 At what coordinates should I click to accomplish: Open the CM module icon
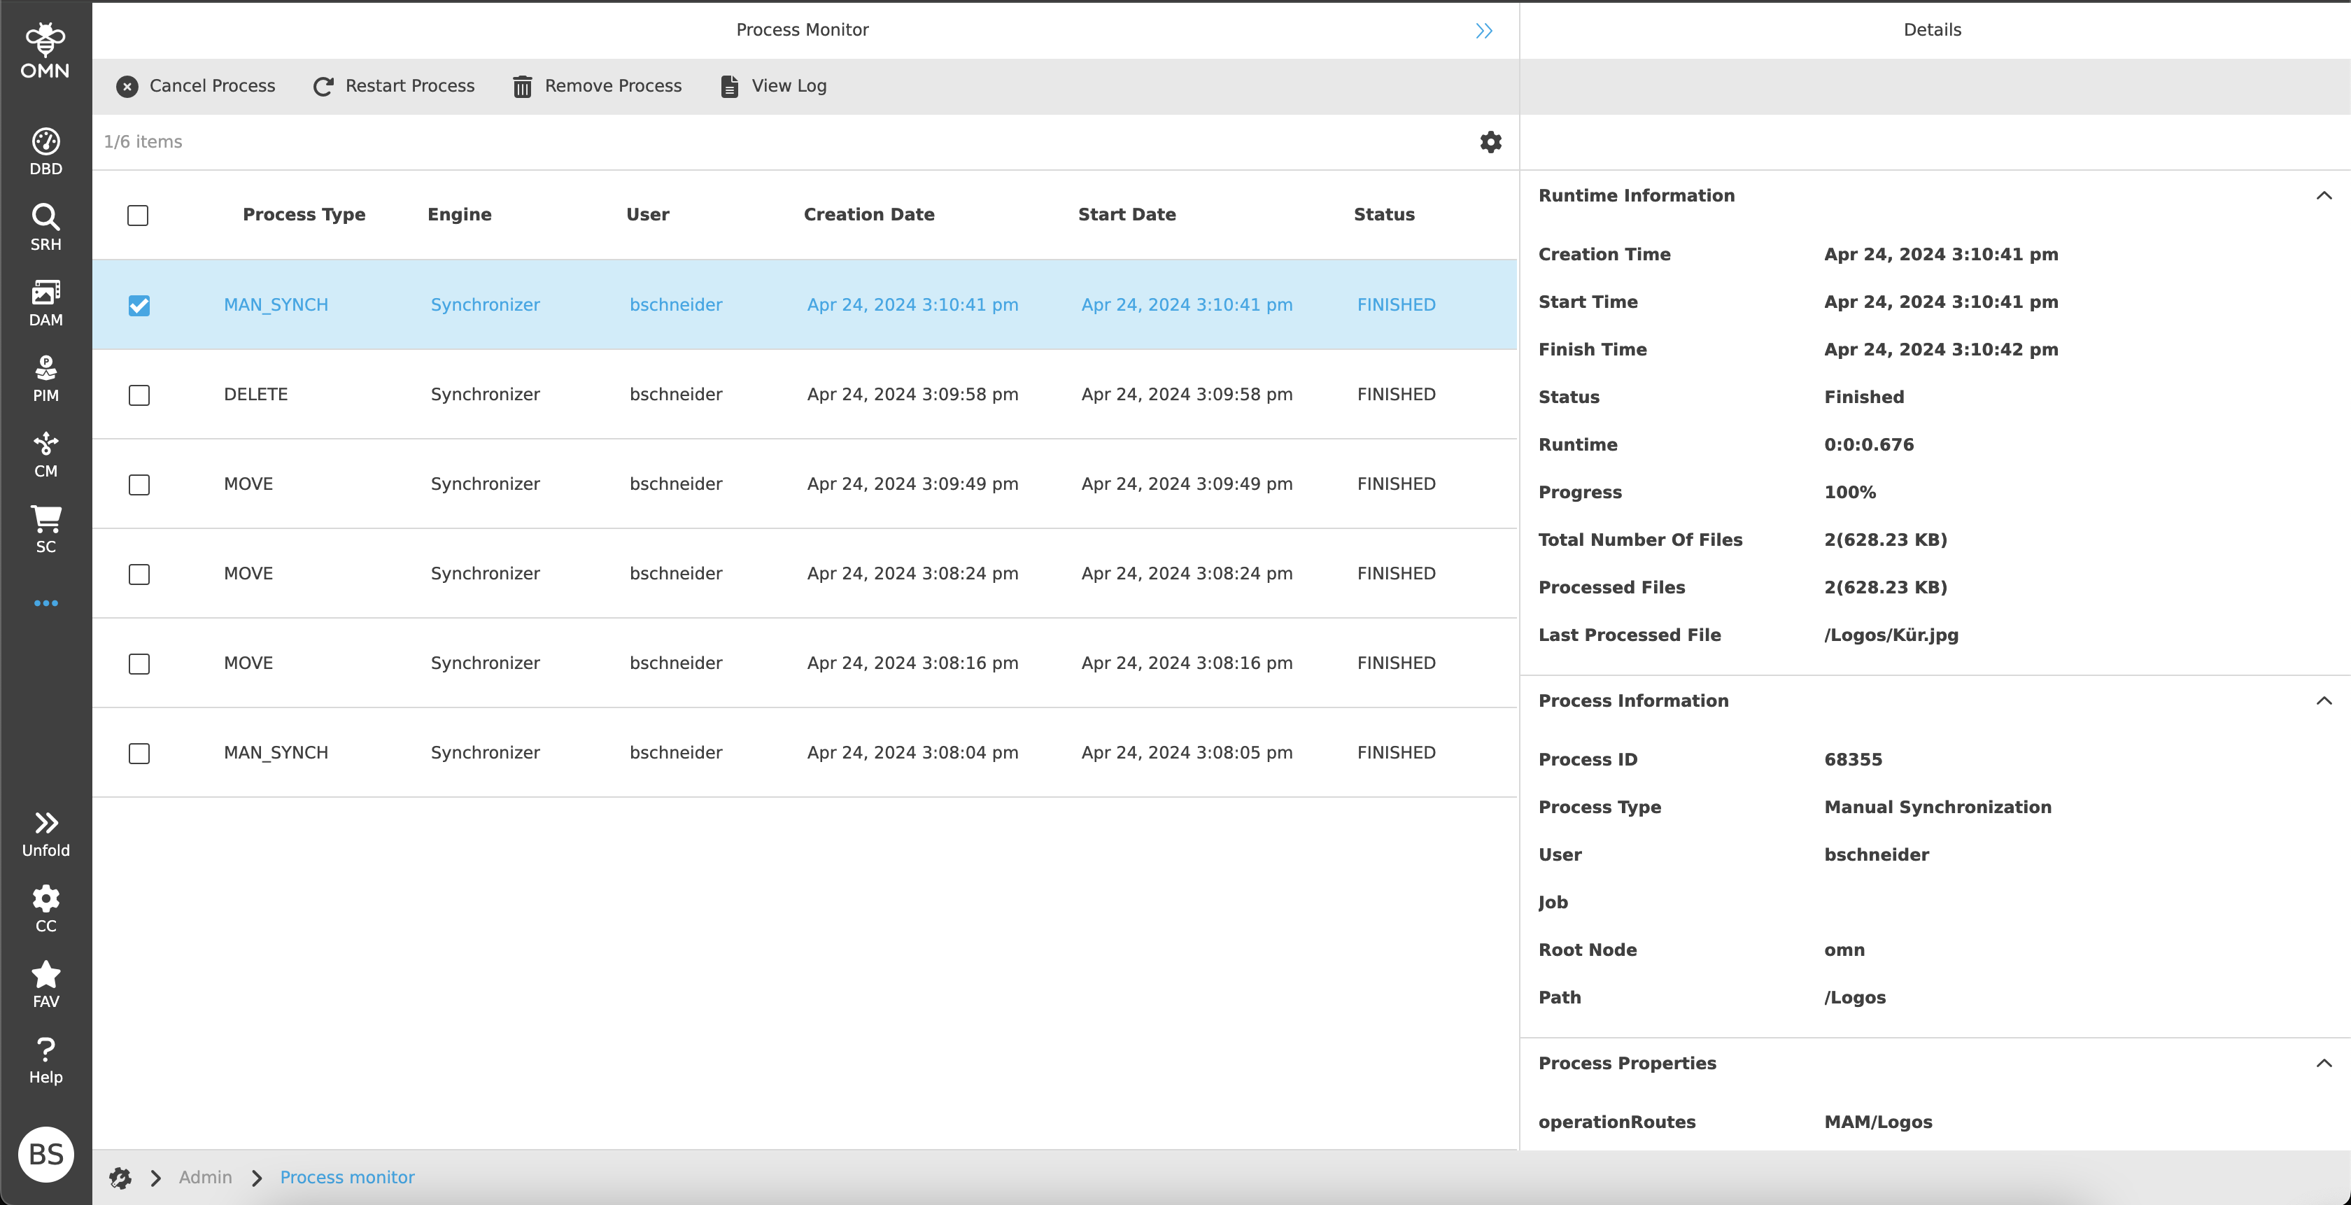(45, 455)
